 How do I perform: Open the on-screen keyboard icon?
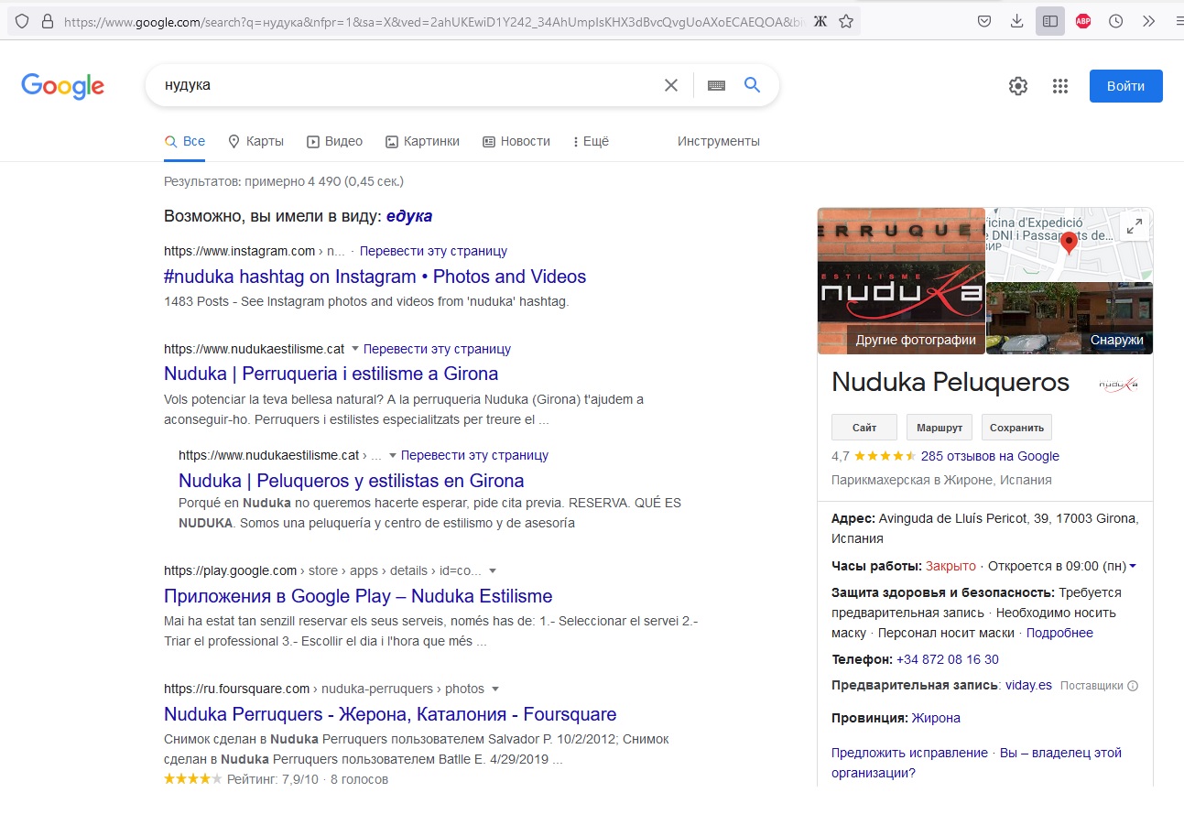pyautogui.click(x=716, y=85)
